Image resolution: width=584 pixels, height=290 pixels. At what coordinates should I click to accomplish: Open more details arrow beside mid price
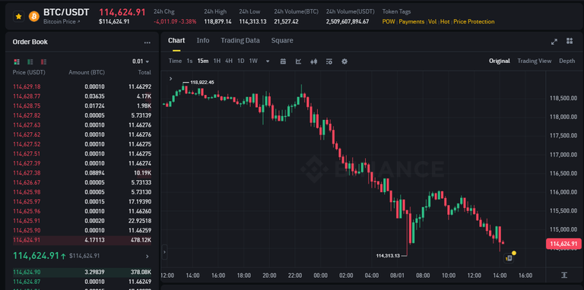[x=147, y=256]
